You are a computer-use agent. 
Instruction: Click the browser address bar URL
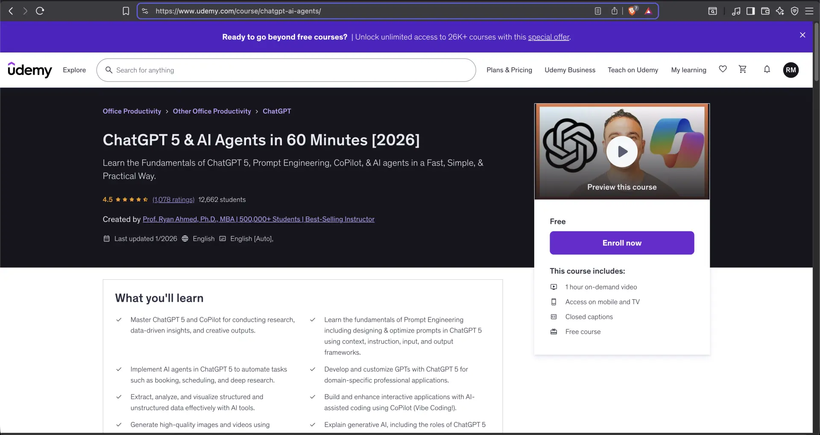pos(238,11)
